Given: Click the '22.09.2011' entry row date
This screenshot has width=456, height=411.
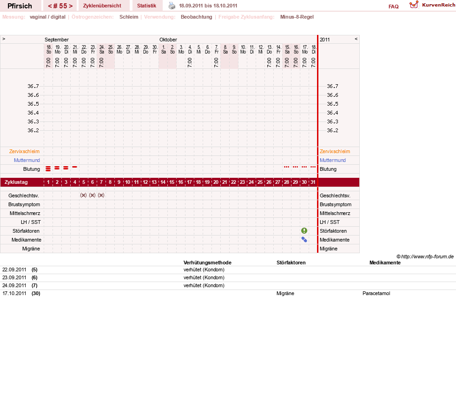Looking at the screenshot, I should click(x=14, y=270).
